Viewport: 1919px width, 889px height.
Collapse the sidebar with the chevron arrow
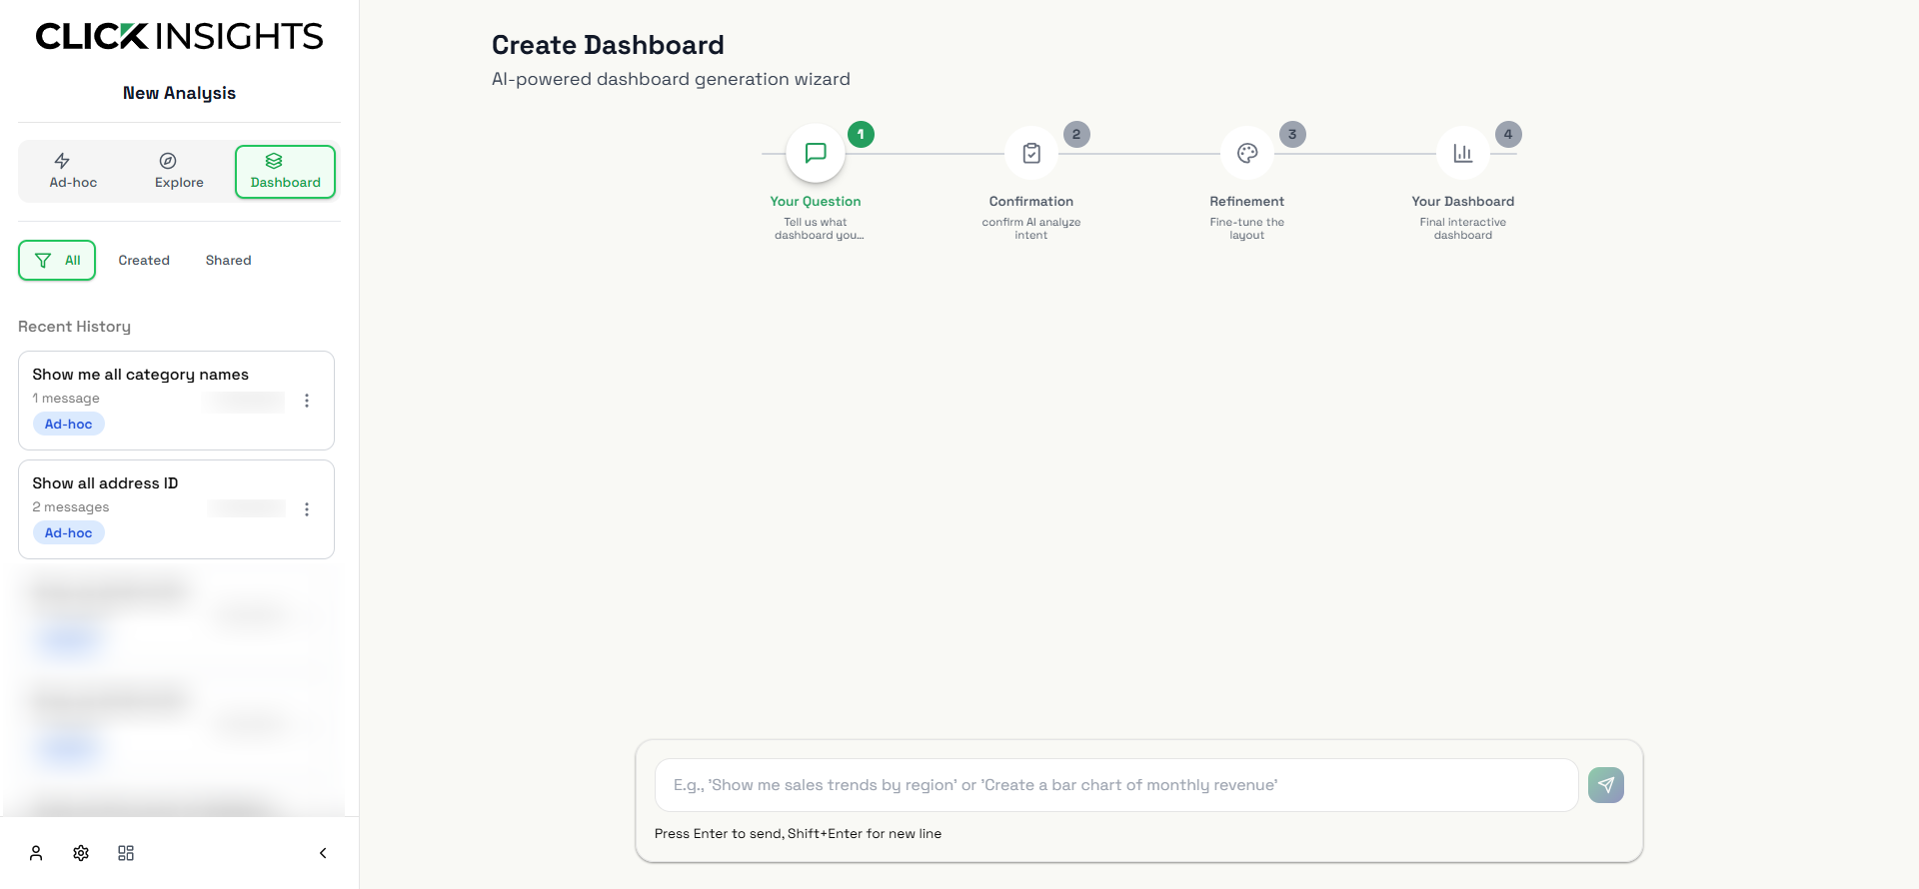(323, 853)
